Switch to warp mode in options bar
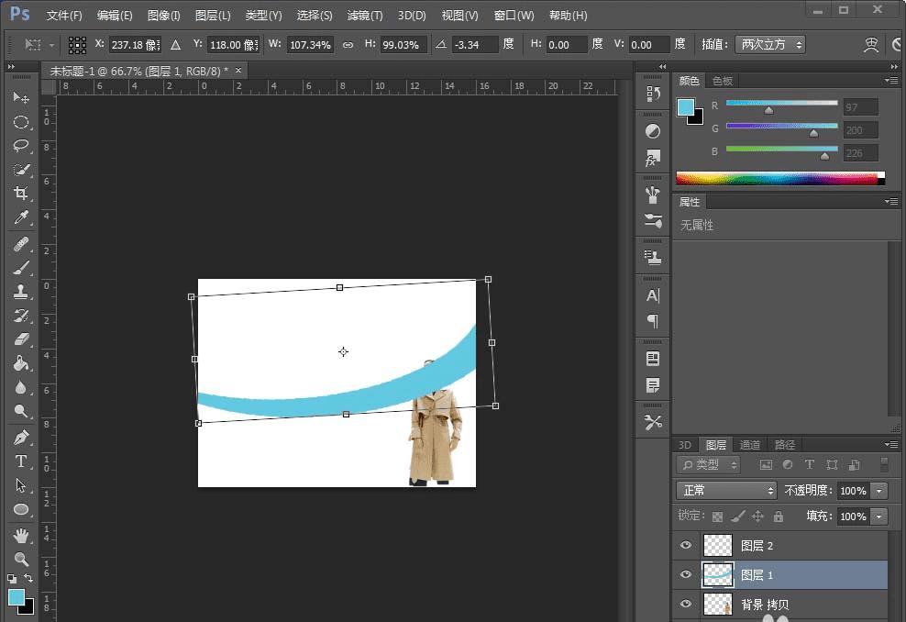 point(871,44)
